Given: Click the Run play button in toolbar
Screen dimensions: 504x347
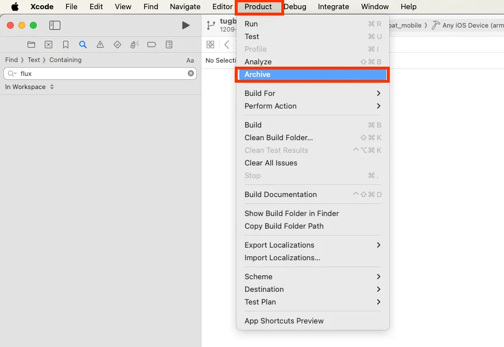Looking at the screenshot, I should click(x=185, y=25).
